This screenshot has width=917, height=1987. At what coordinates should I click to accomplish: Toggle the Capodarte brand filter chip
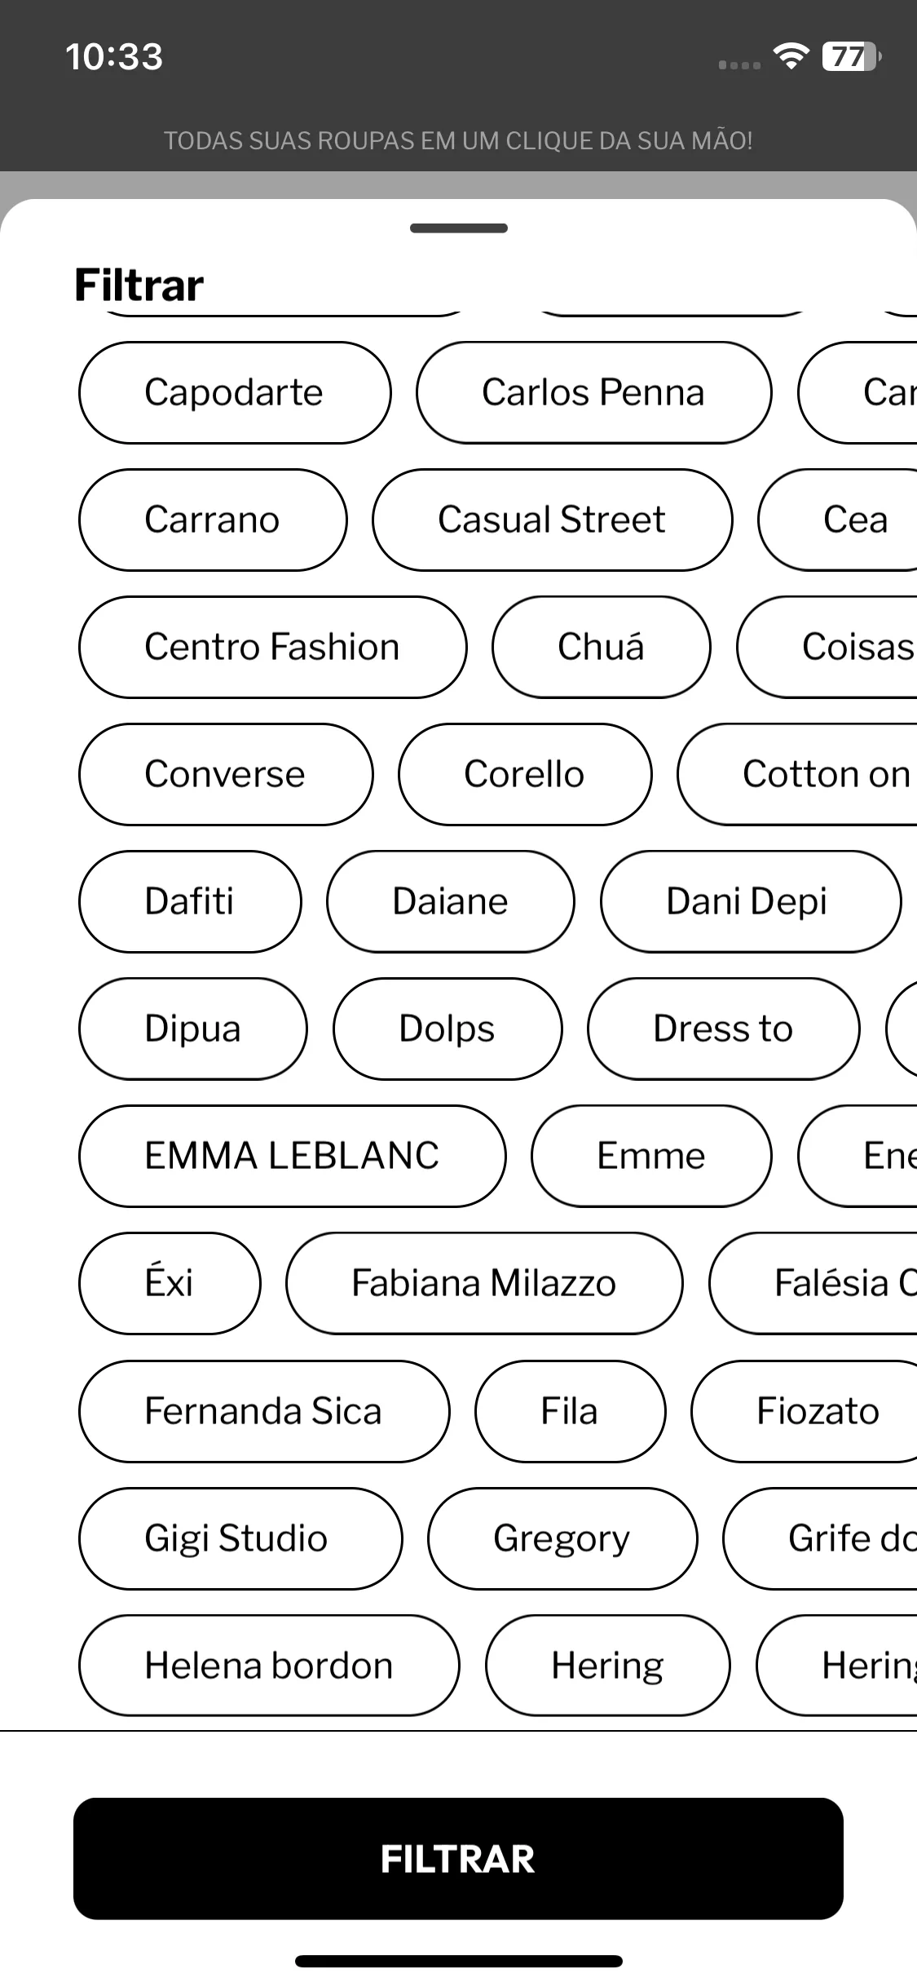235,392
